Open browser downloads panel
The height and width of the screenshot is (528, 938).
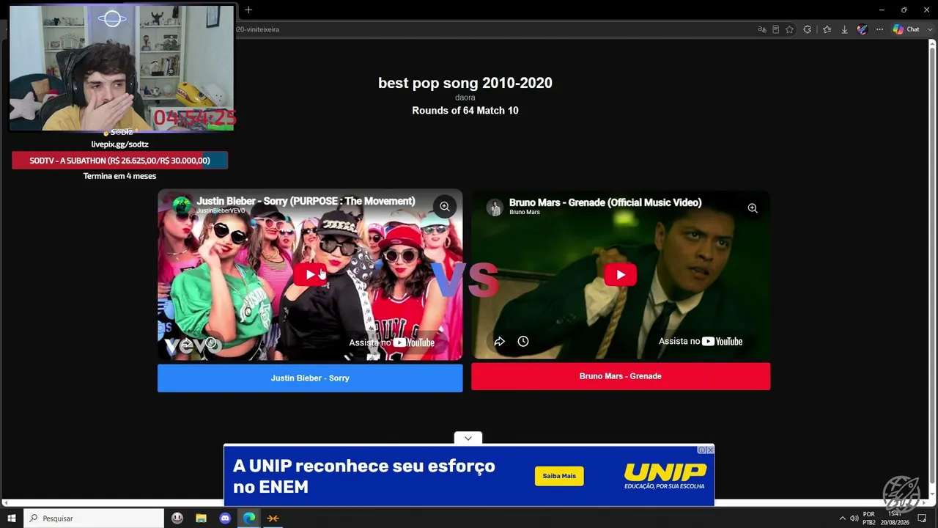(844, 29)
